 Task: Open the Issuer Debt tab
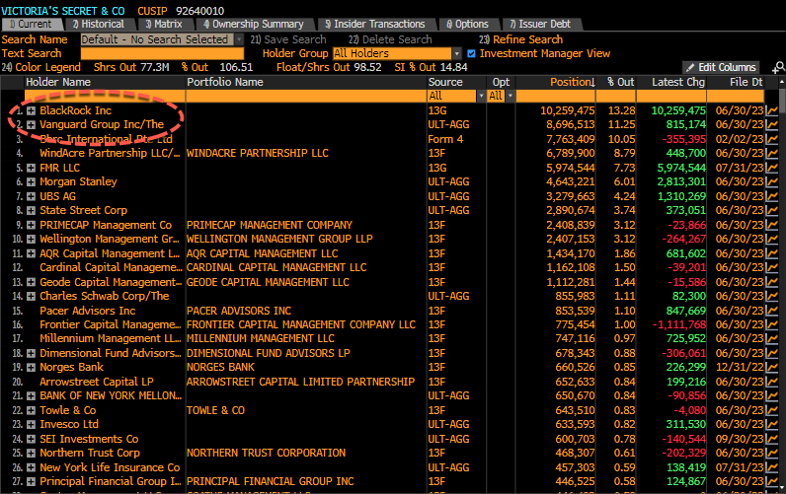(540, 24)
